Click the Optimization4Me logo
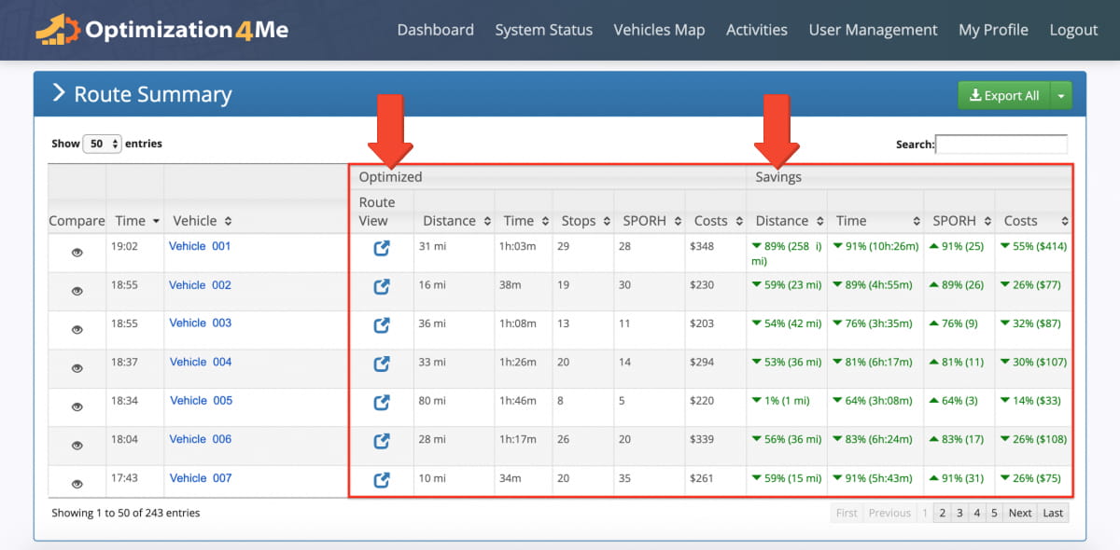 click(162, 29)
